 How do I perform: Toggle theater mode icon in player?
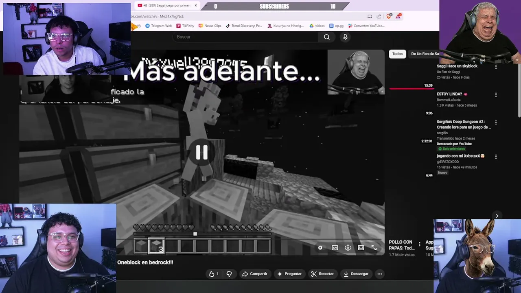[361, 247]
